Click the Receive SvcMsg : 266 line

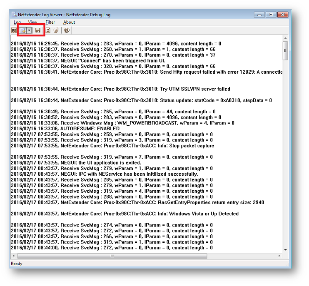[x=112, y=236]
